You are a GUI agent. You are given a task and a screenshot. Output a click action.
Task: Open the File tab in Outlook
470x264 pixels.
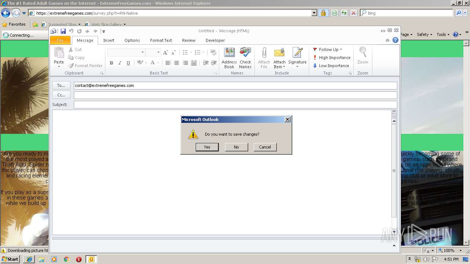(60, 40)
